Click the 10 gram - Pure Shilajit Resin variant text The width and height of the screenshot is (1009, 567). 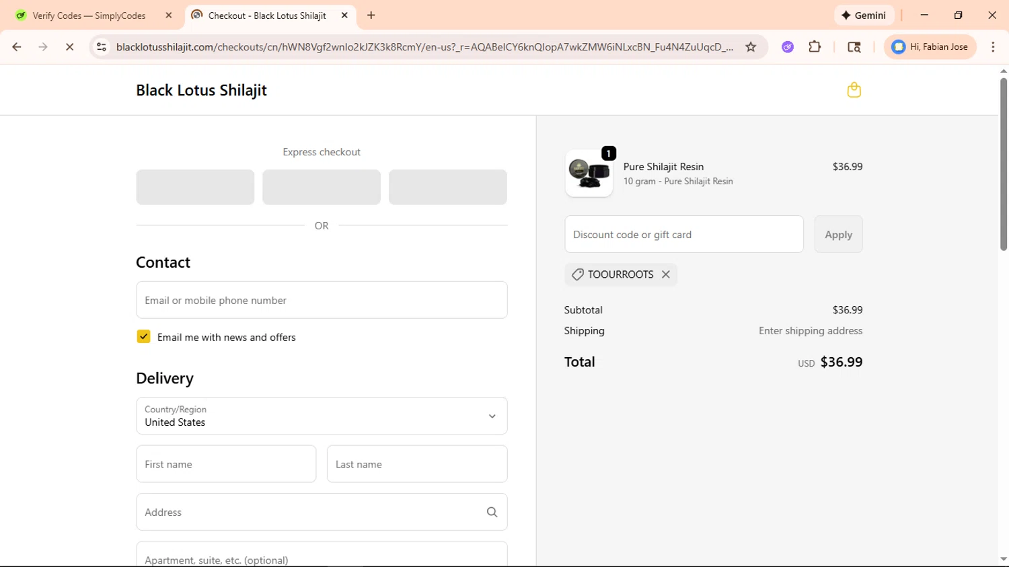(x=678, y=182)
